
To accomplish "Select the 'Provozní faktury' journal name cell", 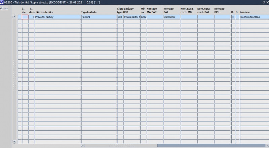I will [57, 17].
